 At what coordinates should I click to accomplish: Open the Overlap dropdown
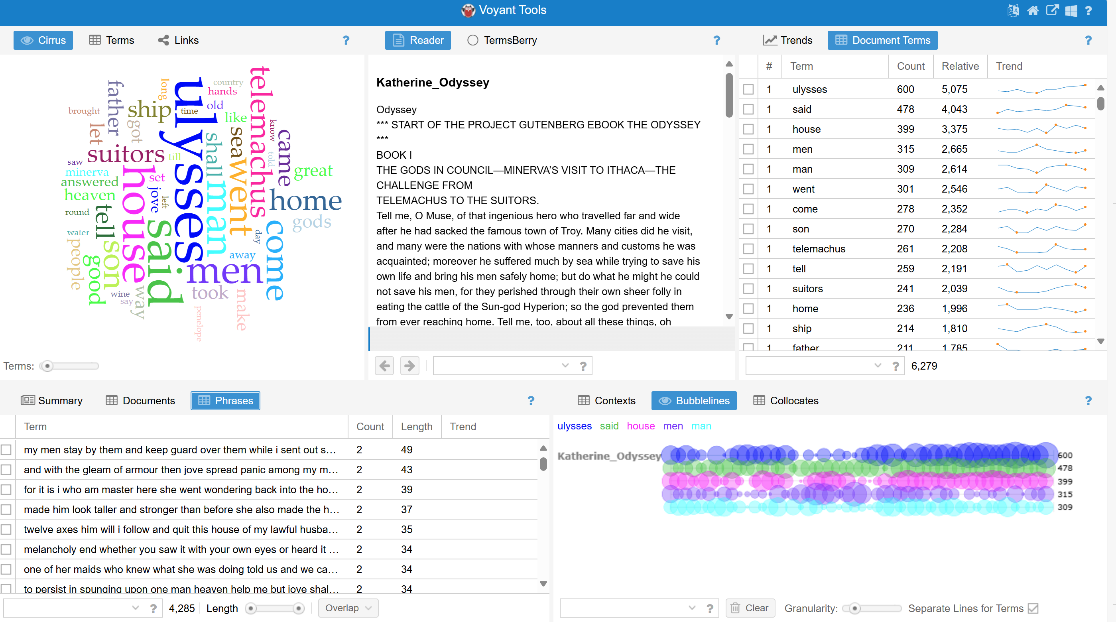point(348,608)
